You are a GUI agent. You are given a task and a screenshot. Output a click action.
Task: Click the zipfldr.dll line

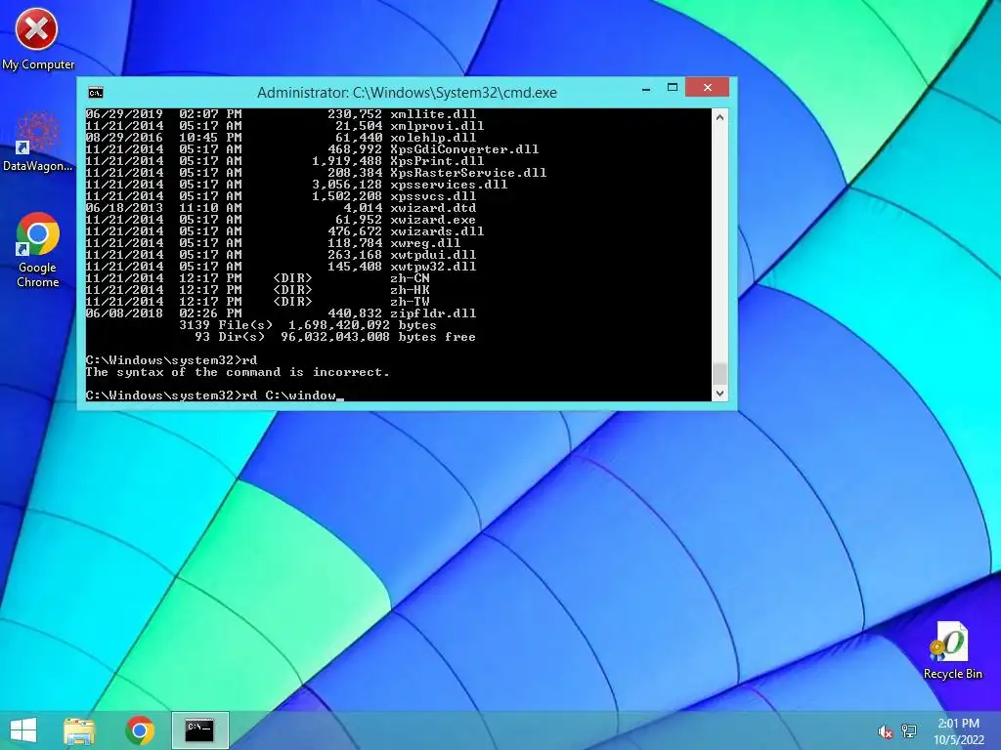[x=281, y=313]
